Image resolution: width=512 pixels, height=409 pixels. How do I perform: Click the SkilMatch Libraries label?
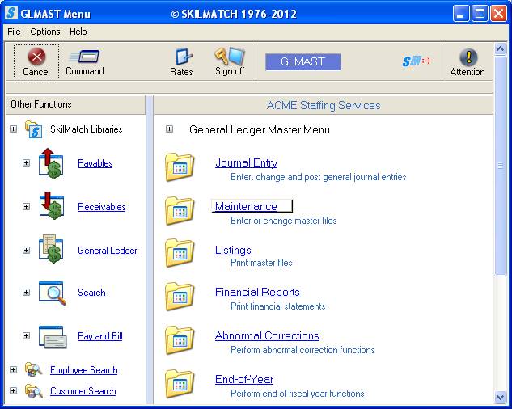87,129
